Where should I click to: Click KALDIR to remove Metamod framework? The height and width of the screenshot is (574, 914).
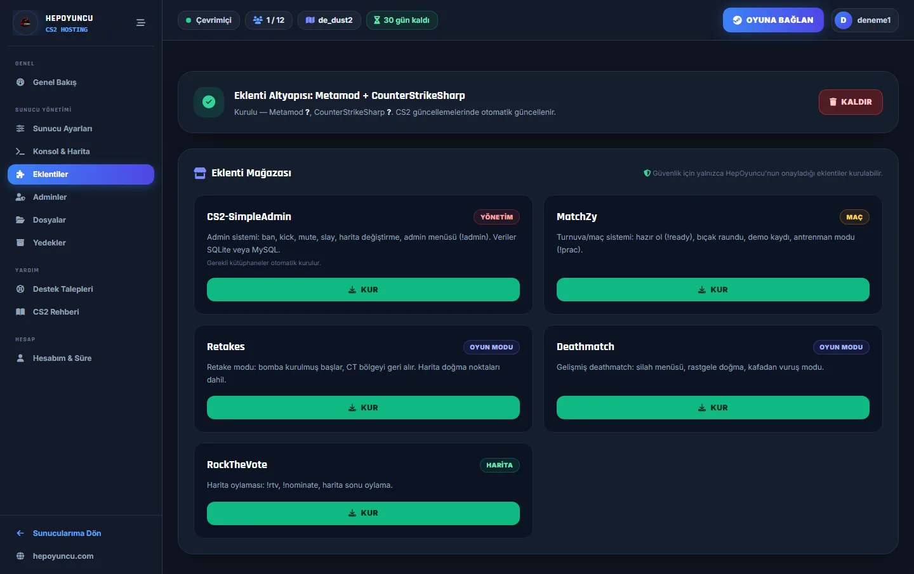tap(851, 102)
